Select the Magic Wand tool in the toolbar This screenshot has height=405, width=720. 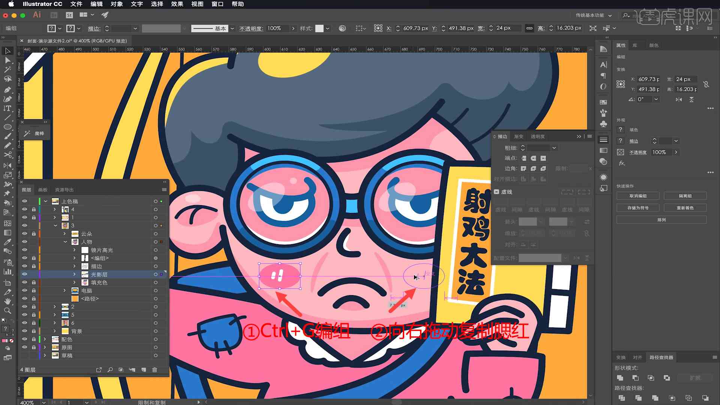(x=7, y=69)
